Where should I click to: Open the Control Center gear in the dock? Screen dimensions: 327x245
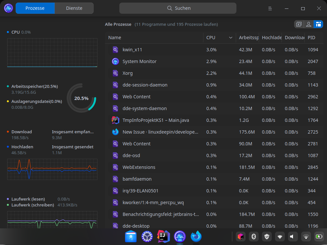tap(147, 237)
